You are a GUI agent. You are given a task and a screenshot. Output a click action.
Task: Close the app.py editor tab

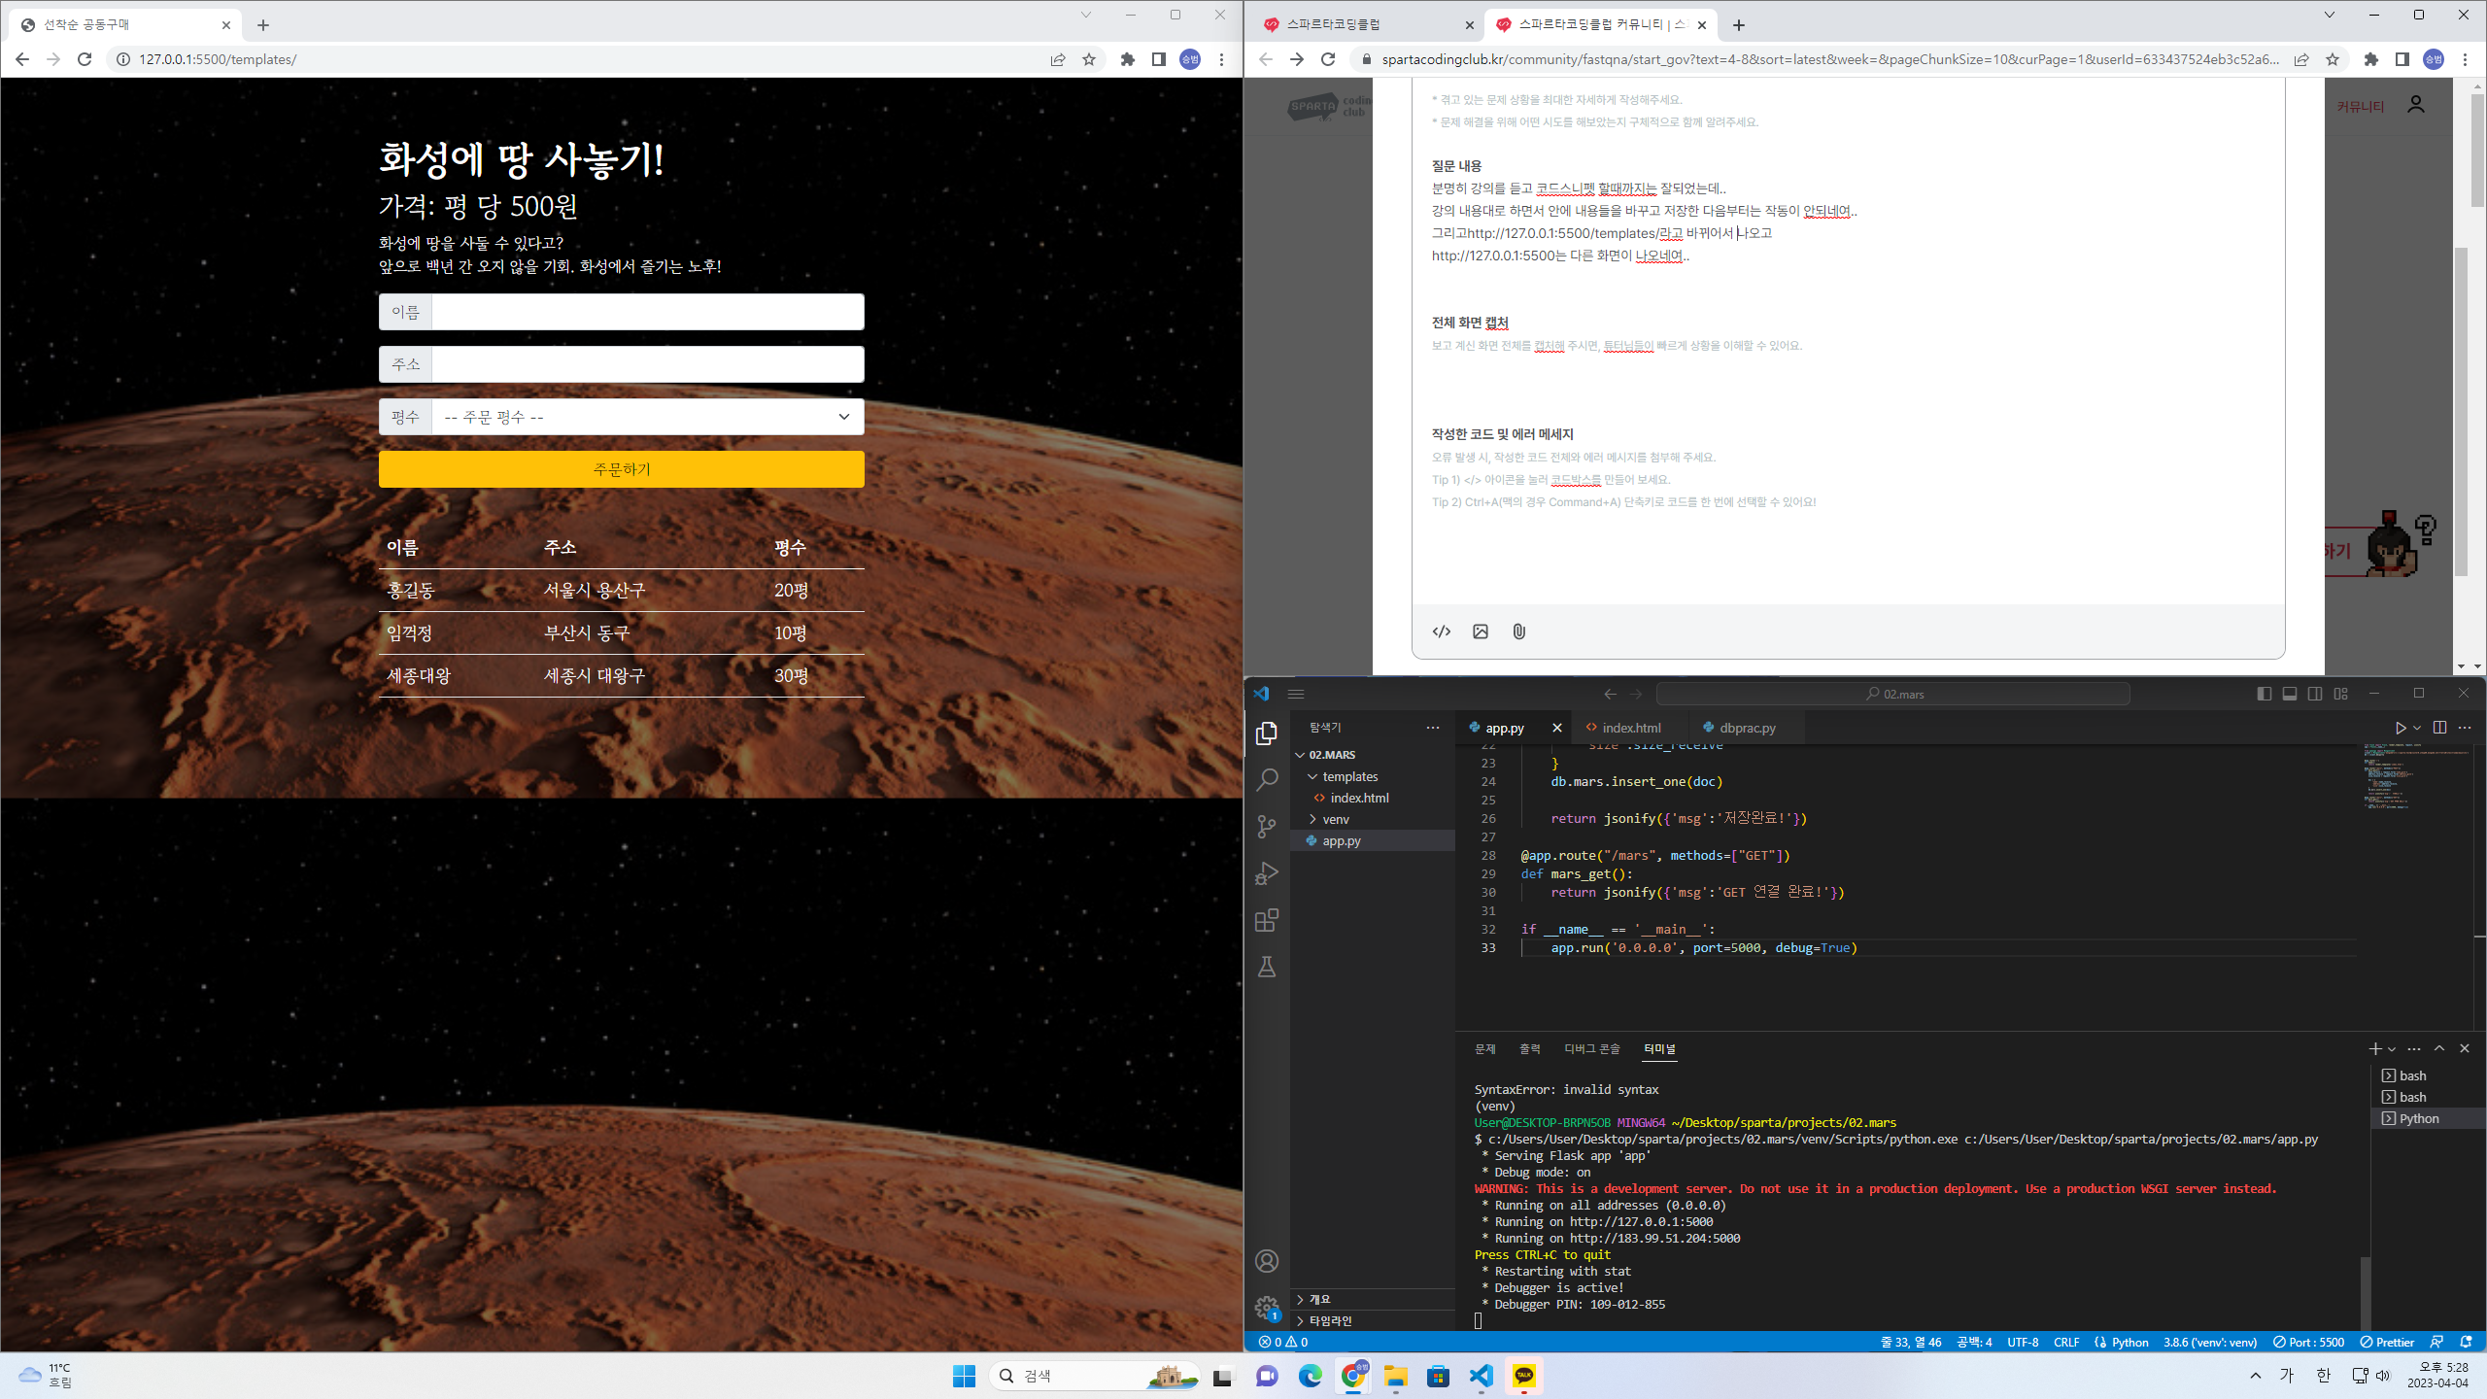click(1557, 728)
